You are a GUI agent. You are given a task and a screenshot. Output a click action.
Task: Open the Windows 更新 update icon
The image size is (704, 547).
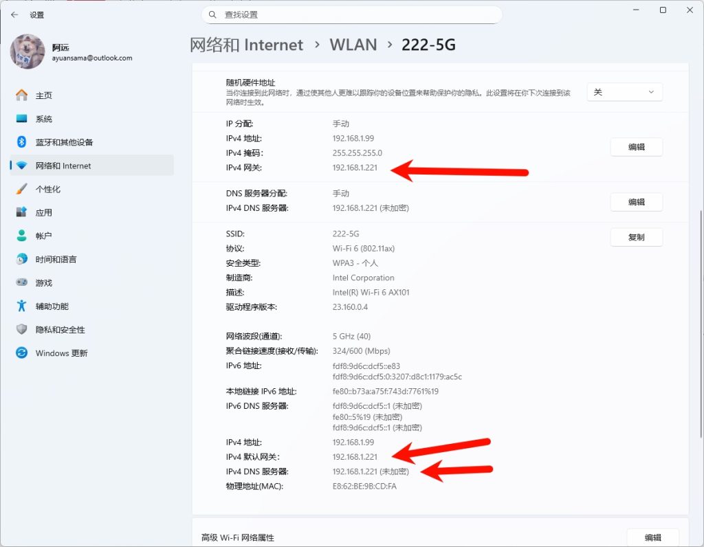coord(22,353)
